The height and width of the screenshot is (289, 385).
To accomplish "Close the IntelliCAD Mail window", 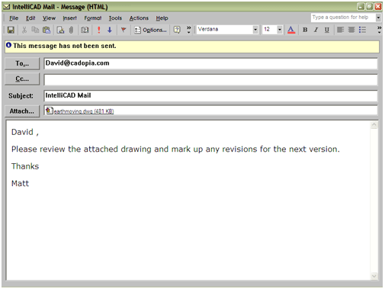I will click(x=378, y=7).
